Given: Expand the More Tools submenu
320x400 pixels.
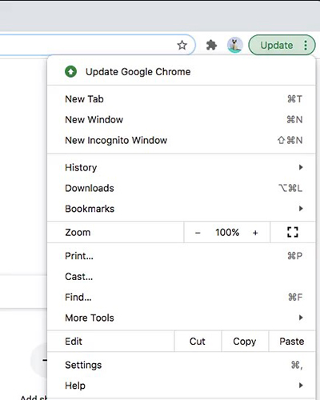Looking at the screenshot, I should tap(182, 318).
